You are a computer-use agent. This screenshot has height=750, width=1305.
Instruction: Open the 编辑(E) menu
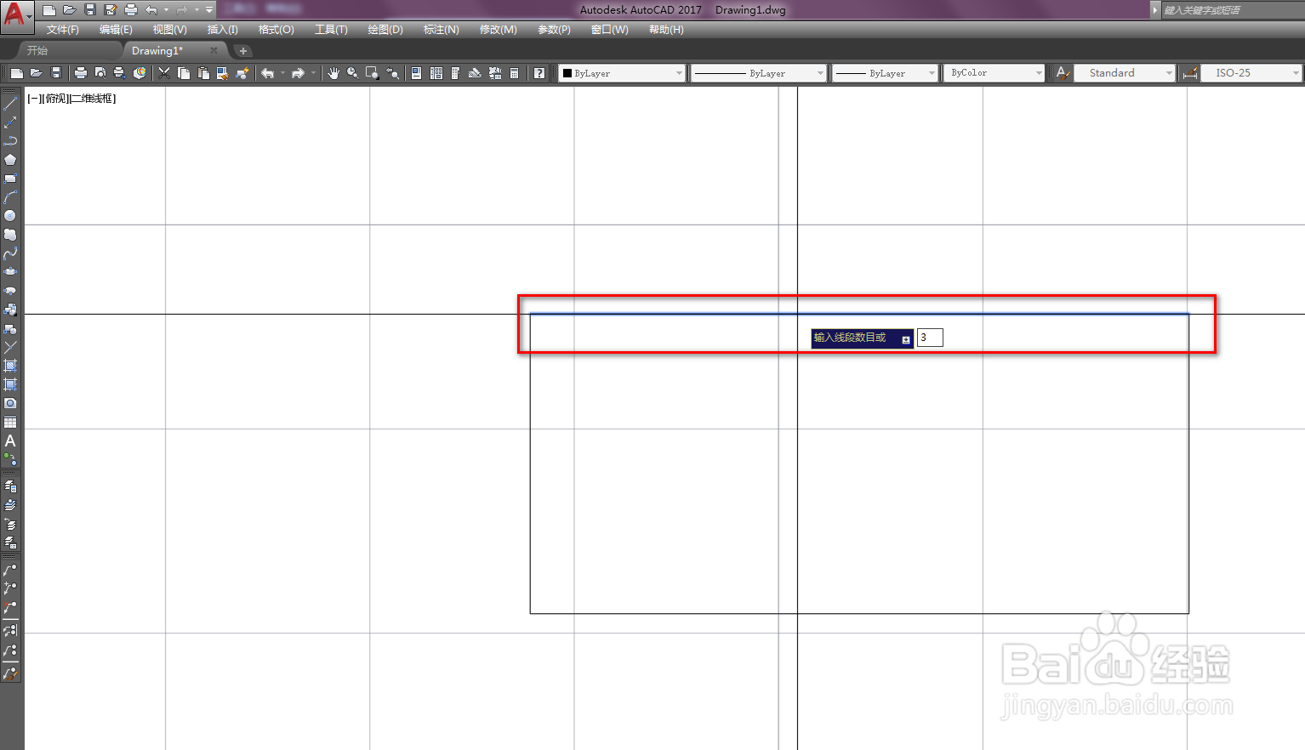click(x=116, y=30)
